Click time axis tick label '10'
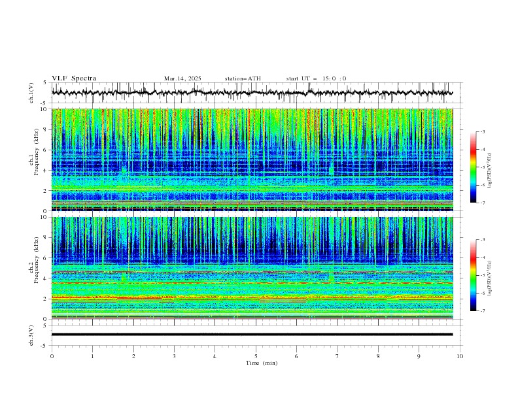Screen dimensions: 518x400 [460, 356]
